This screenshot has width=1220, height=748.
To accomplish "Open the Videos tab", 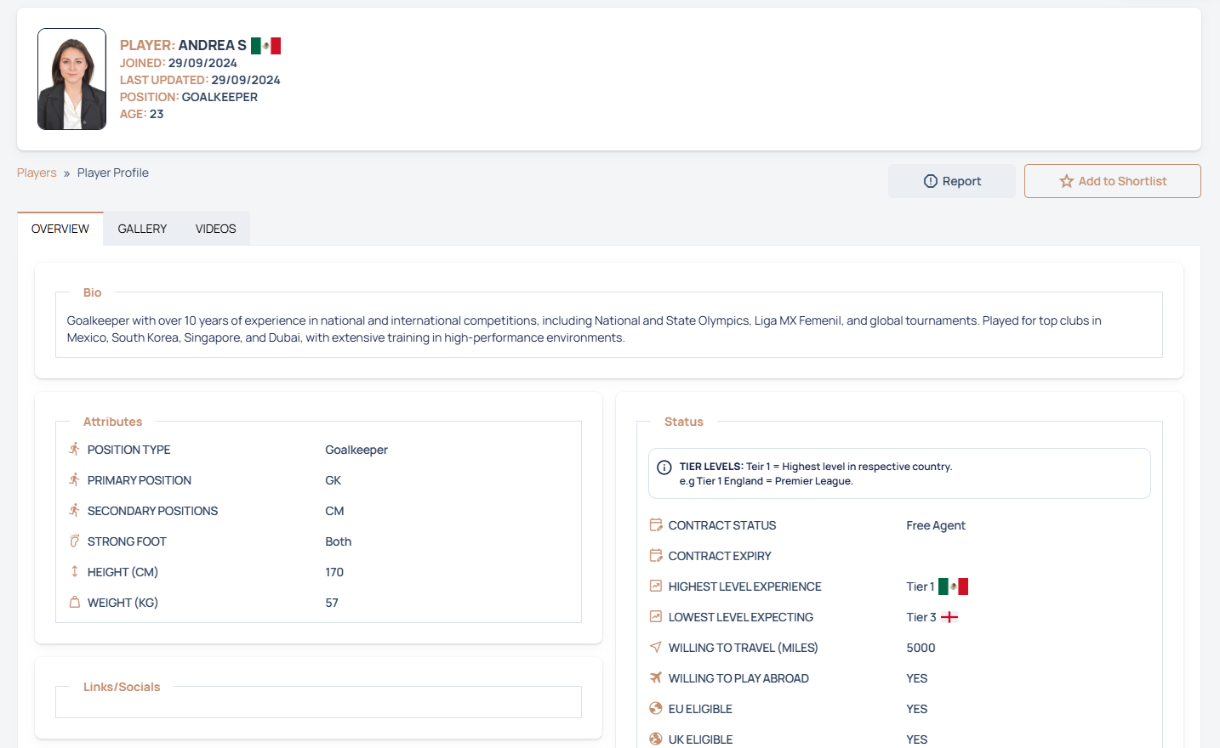I will pyautogui.click(x=216, y=229).
